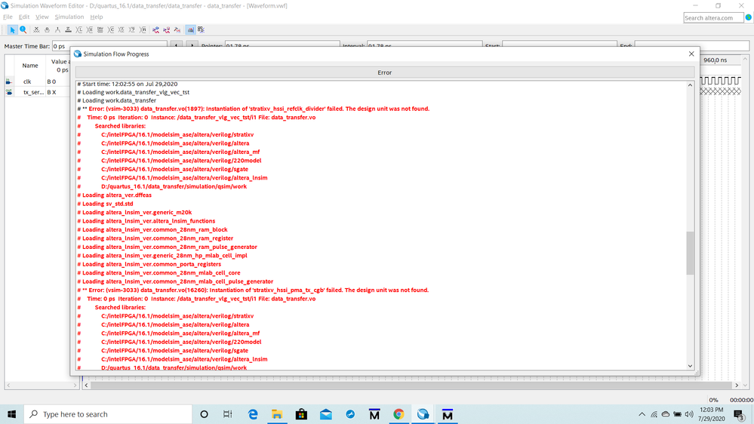
Task: Click the Invert (INV) waveform icon
Action: (100, 30)
